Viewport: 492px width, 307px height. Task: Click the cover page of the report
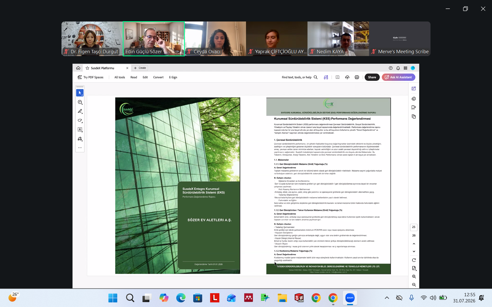click(x=178, y=185)
